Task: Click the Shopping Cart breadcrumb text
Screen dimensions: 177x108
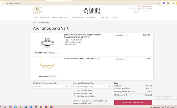Action: pyautogui.click(x=44, y=22)
